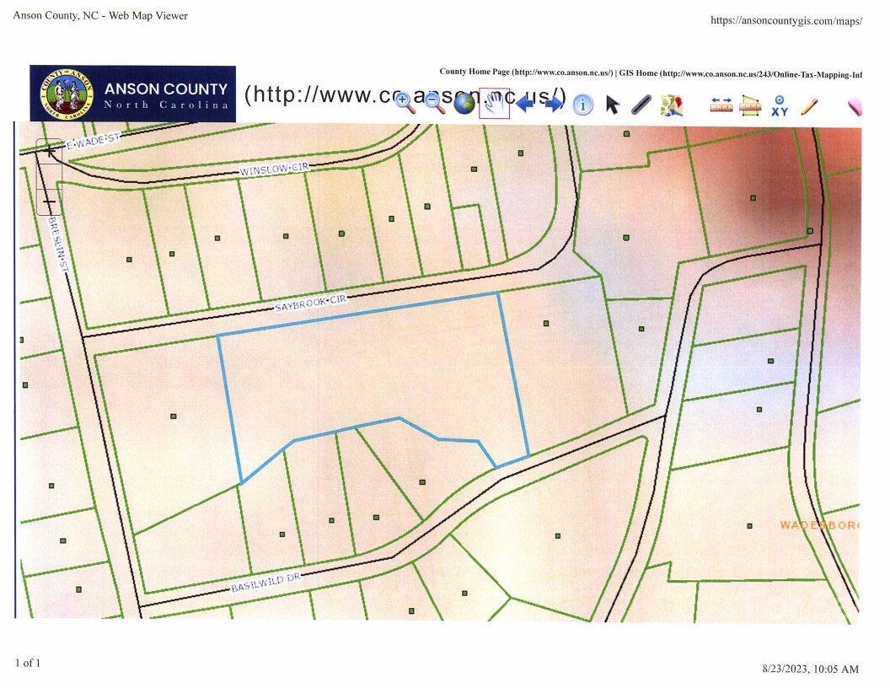Click the globe full extent icon

click(x=464, y=104)
